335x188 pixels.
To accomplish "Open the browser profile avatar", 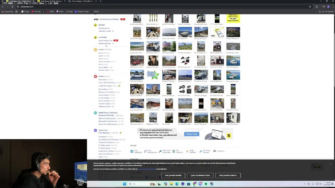I will 328,7.
